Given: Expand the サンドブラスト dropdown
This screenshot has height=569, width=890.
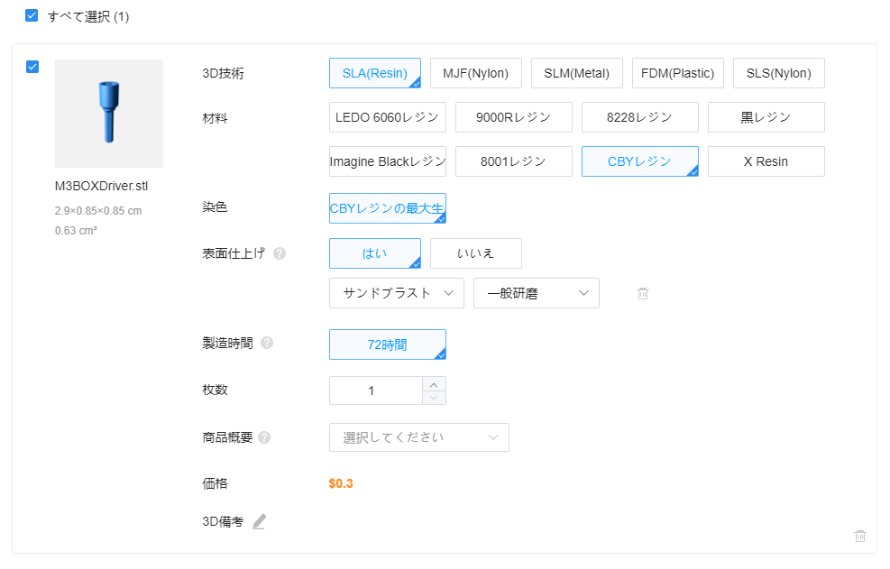Looking at the screenshot, I should (x=397, y=293).
